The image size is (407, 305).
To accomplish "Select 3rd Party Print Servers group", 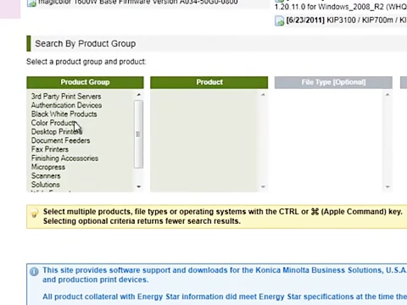I will 66,97.
